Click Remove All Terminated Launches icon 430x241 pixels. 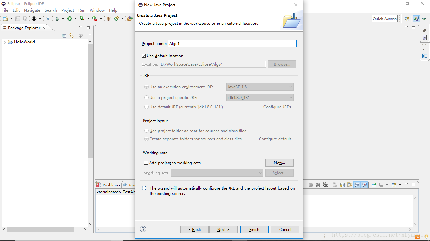point(325,185)
